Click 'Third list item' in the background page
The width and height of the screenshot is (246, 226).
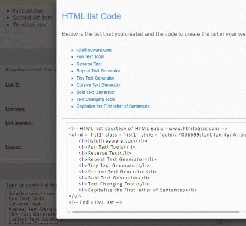pyautogui.click(x=30, y=25)
